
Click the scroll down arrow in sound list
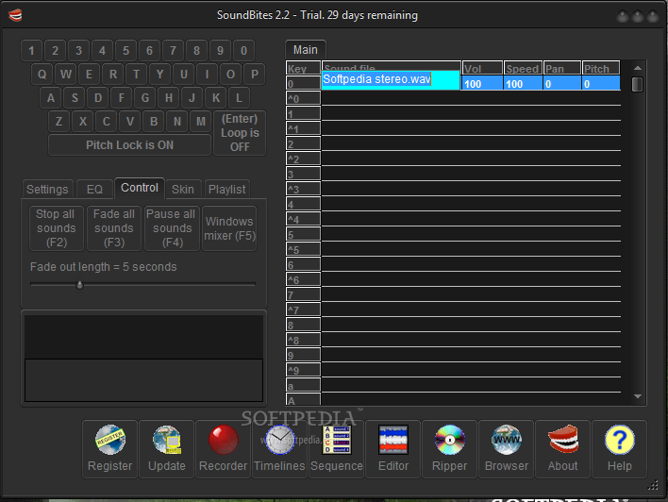click(x=637, y=396)
